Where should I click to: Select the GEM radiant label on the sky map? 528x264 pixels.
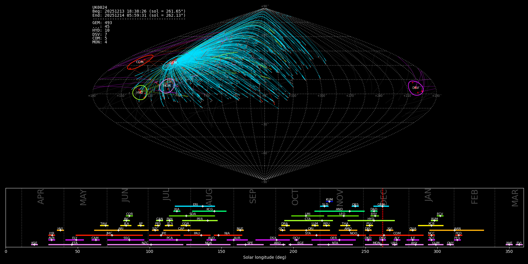click(173, 62)
